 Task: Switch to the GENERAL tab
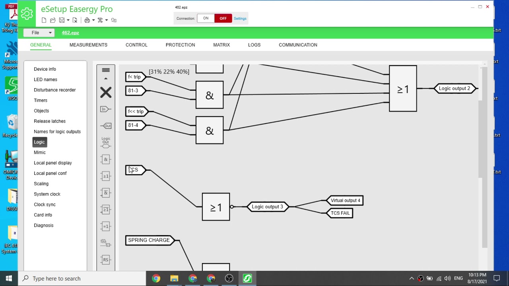pos(41,45)
